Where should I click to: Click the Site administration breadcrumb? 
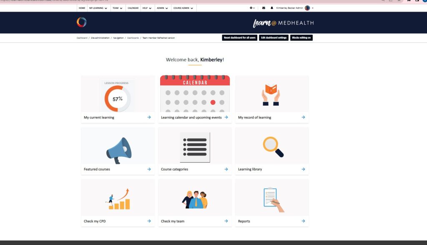100,38
